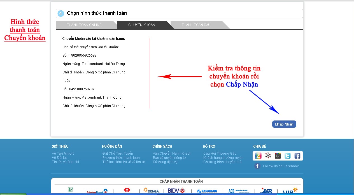The height and width of the screenshot is (195, 354).
Task: Share the page on Twitter
Action: tap(288, 156)
